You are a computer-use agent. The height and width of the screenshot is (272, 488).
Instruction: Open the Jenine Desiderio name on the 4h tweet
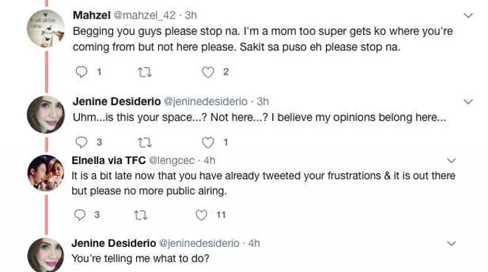pyautogui.click(x=114, y=243)
